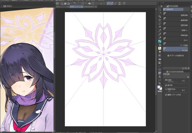Enable the angle snap checkbox
The width and height of the screenshot is (192, 133).
166,89
